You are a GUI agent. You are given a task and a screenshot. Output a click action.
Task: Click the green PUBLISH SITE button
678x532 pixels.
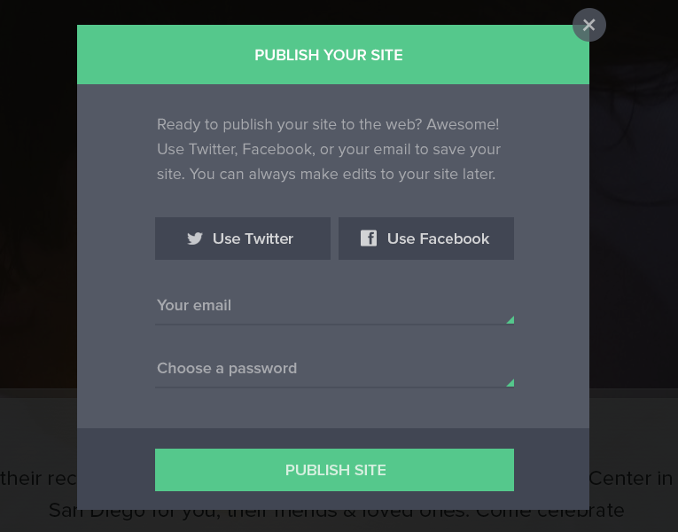(334, 470)
